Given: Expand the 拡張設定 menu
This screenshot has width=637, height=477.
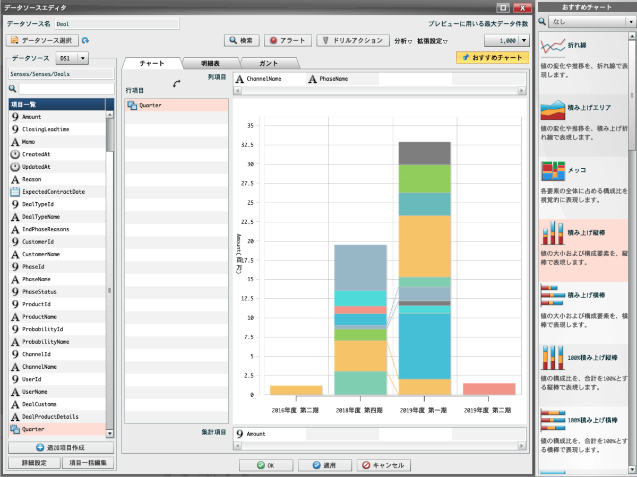Looking at the screenshot, I should point(432,41).
